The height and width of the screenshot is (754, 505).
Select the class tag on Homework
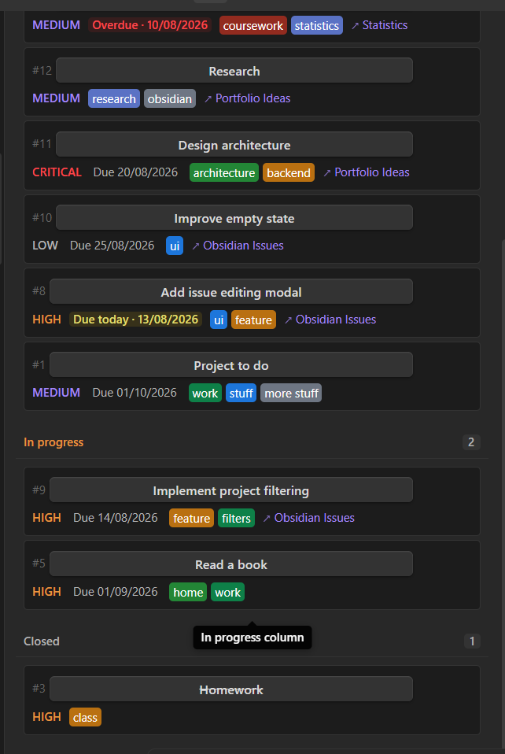(x=85, y=717)
